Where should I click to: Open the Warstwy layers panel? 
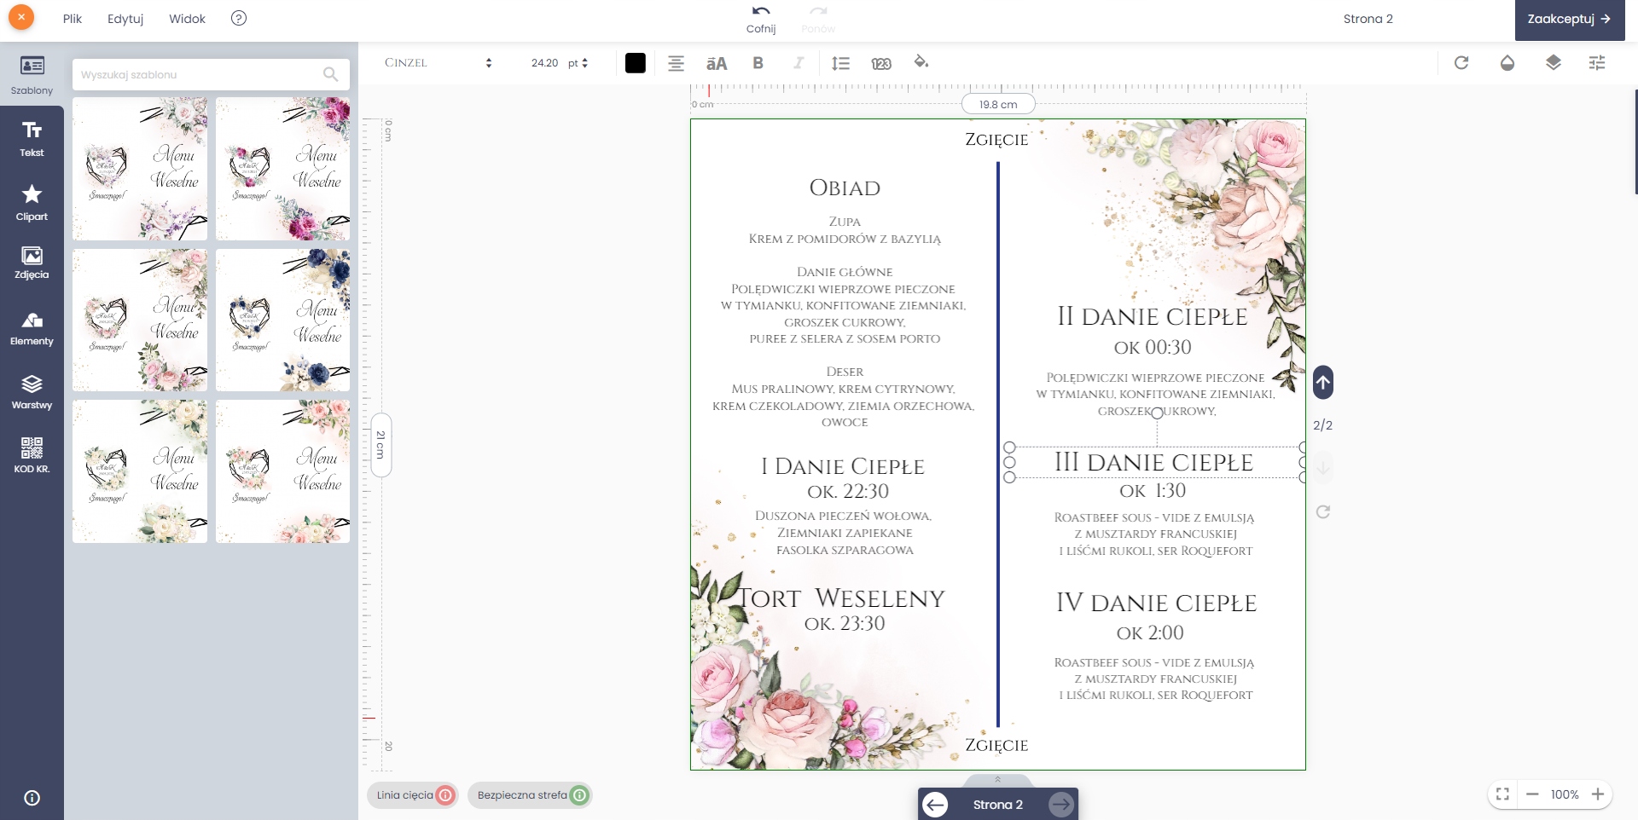(32, 392)
